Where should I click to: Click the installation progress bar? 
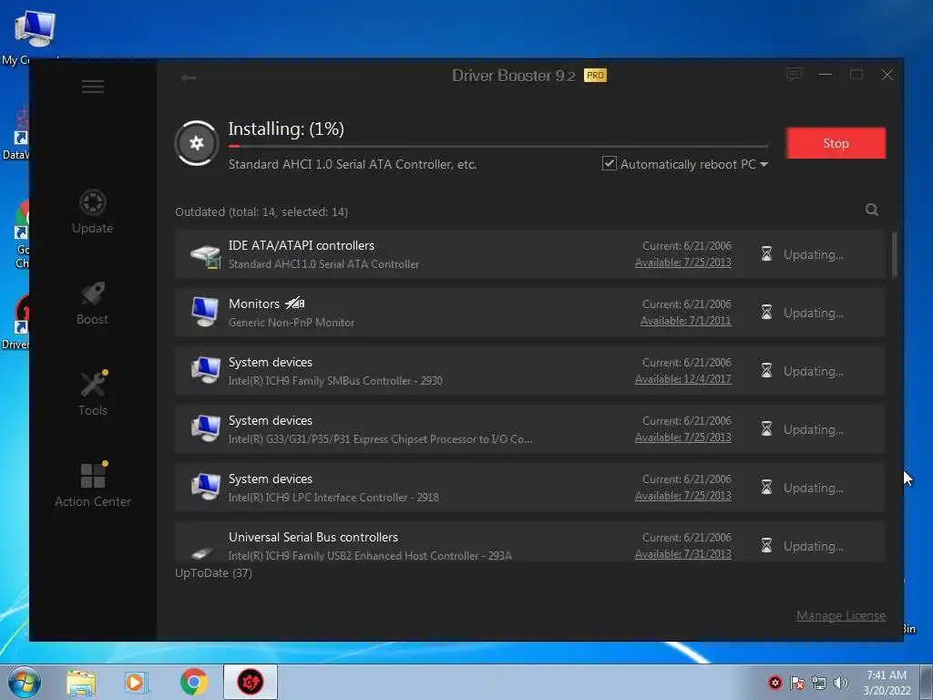tap(498, 146)
